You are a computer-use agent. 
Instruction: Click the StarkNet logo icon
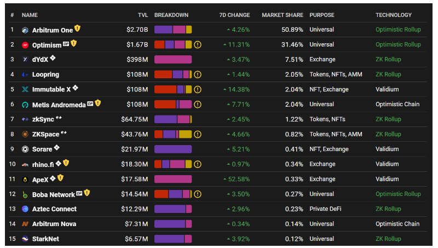[25, 239]
